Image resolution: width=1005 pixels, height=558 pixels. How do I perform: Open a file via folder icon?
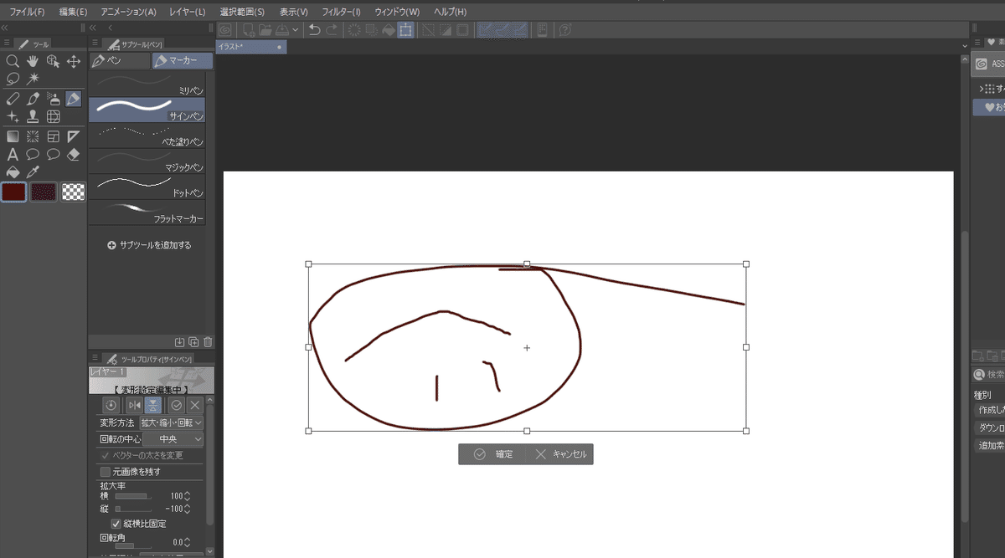tap(265, 29)
